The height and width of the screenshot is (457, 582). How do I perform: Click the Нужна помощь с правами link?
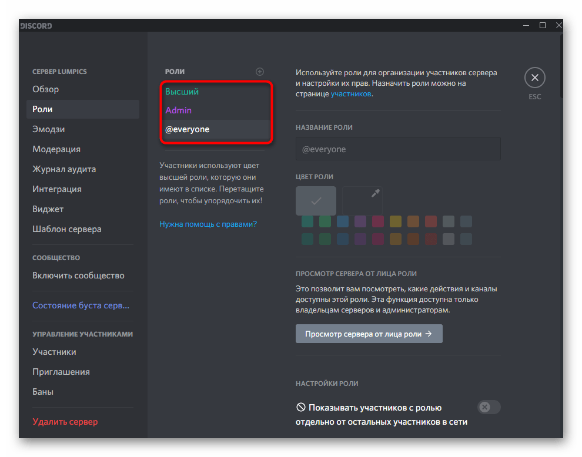point(208,224)
